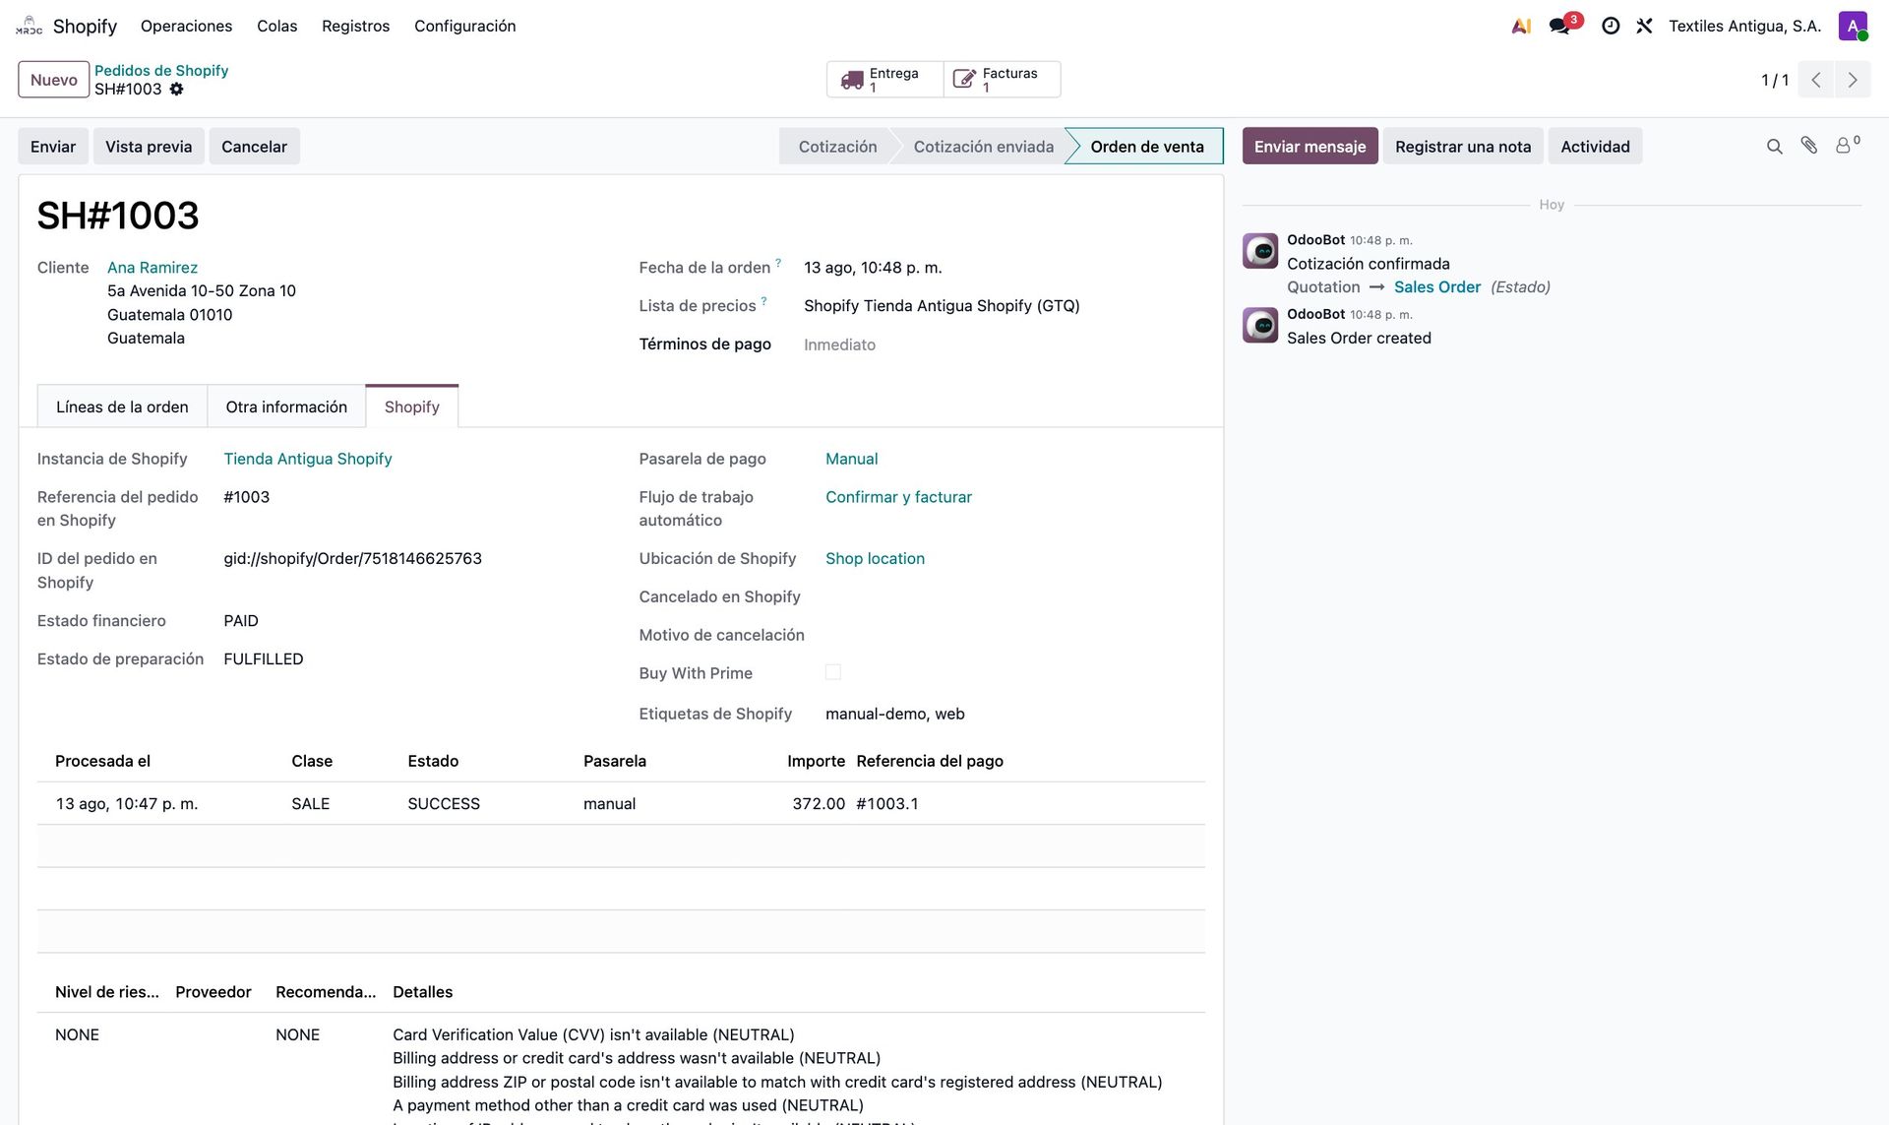Screen dimensions: 1889x1125
Task: Switch to the Otra información tab
Action: 286,406
